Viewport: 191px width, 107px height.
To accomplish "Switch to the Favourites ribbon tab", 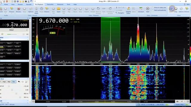I will 50,4.
